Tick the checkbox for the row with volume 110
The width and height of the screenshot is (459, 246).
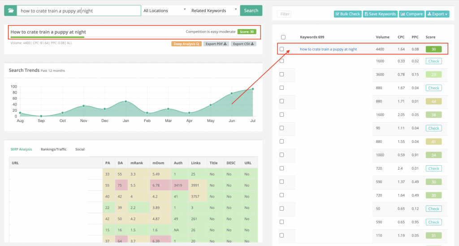tap(281, 235)
